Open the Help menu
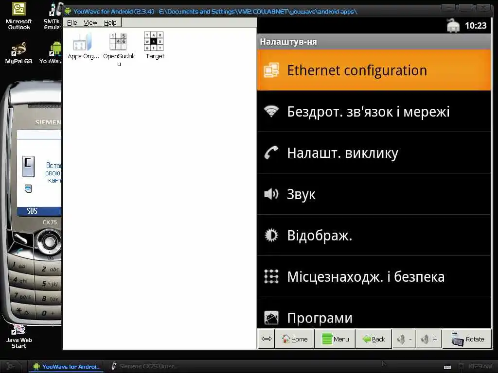Screen dimensions: 498x373 tap(110, 22)
